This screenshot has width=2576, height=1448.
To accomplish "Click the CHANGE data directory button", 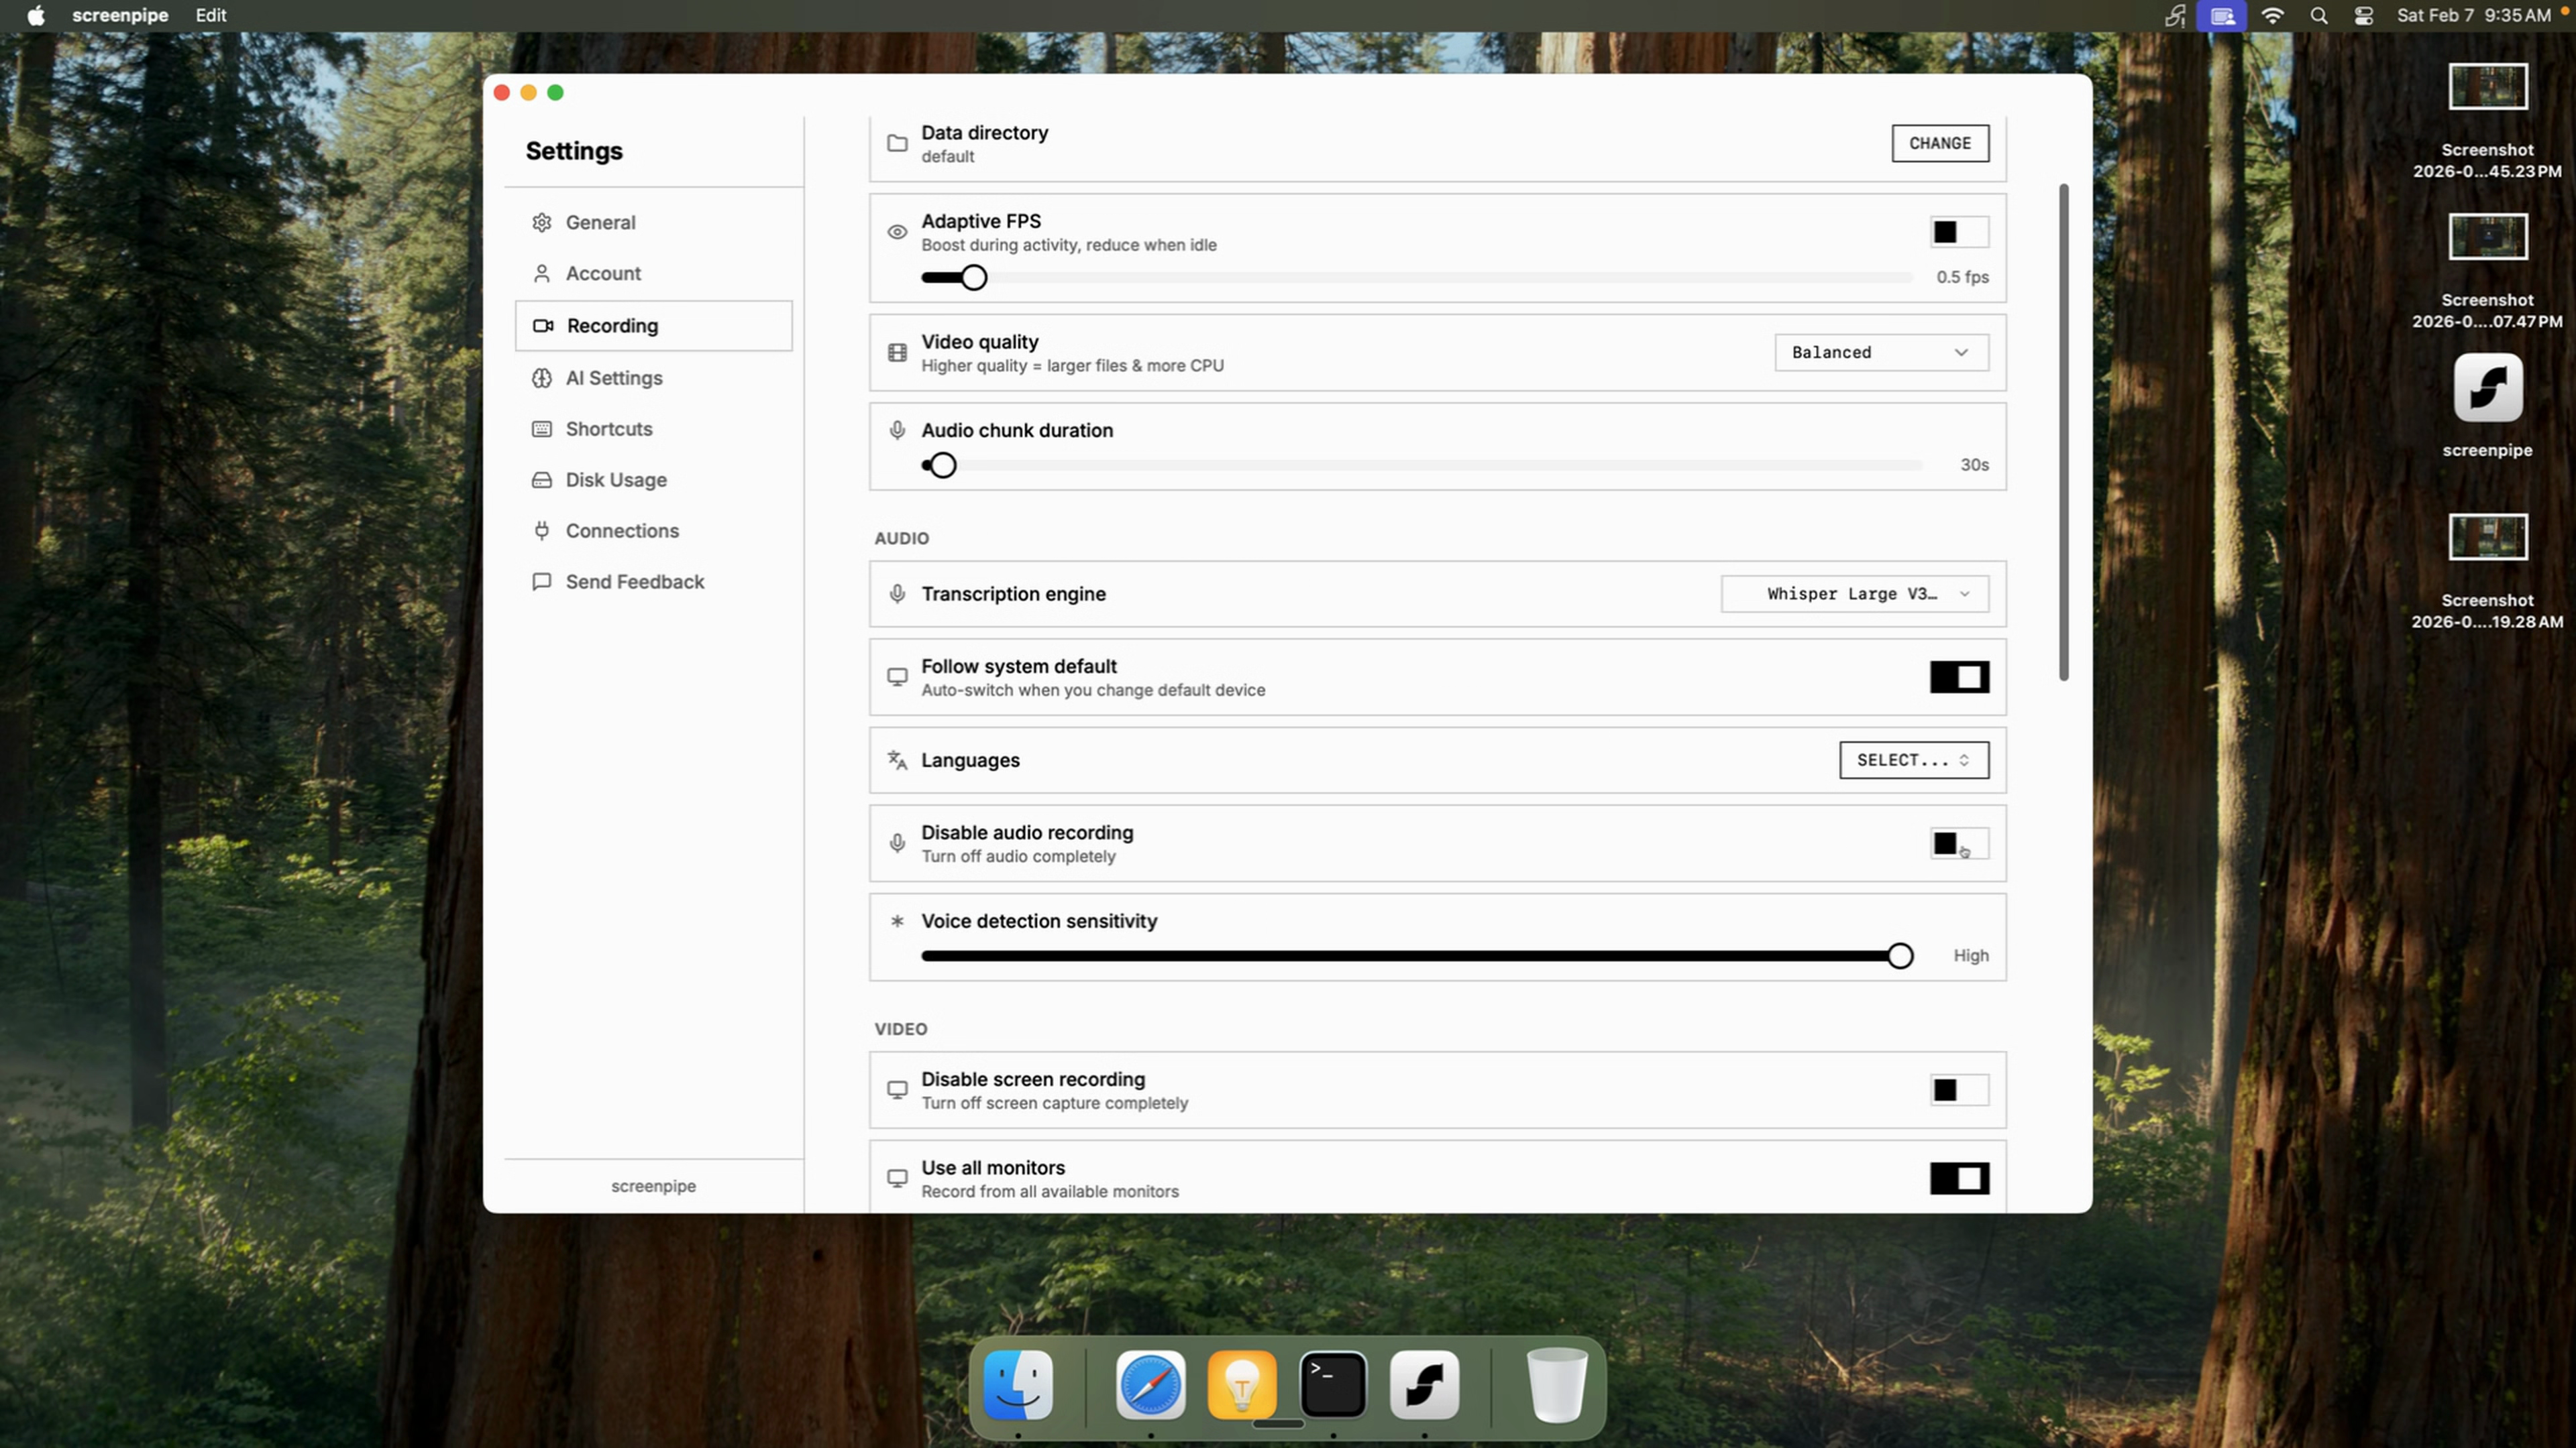I will pos(1939,143).
